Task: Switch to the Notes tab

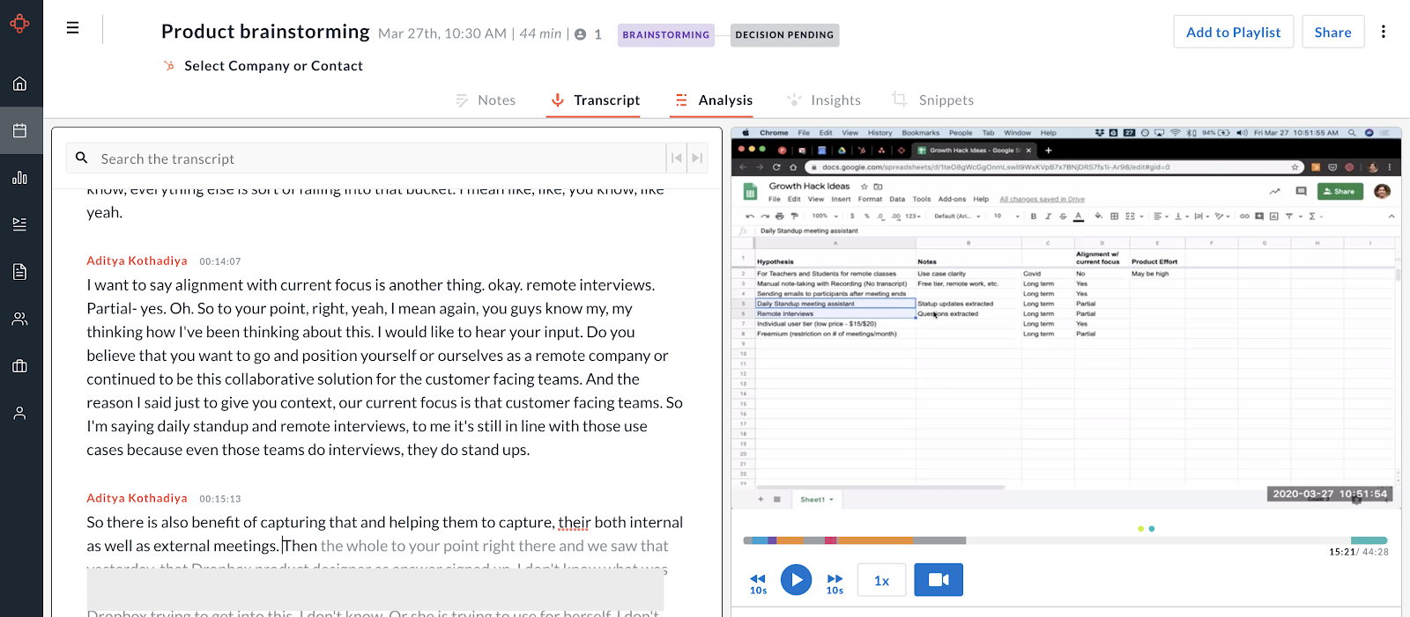Action: (486, 100)
